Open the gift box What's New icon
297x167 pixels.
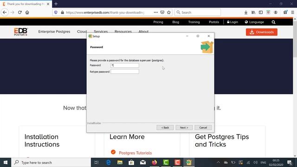pos(285,13)
